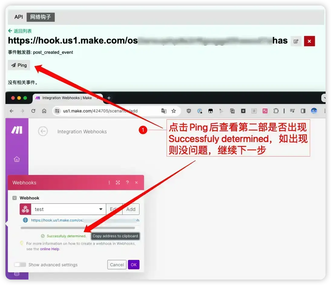Open the stacked pages extension icon
Screen dimensions: 331x285
[232, 111]
